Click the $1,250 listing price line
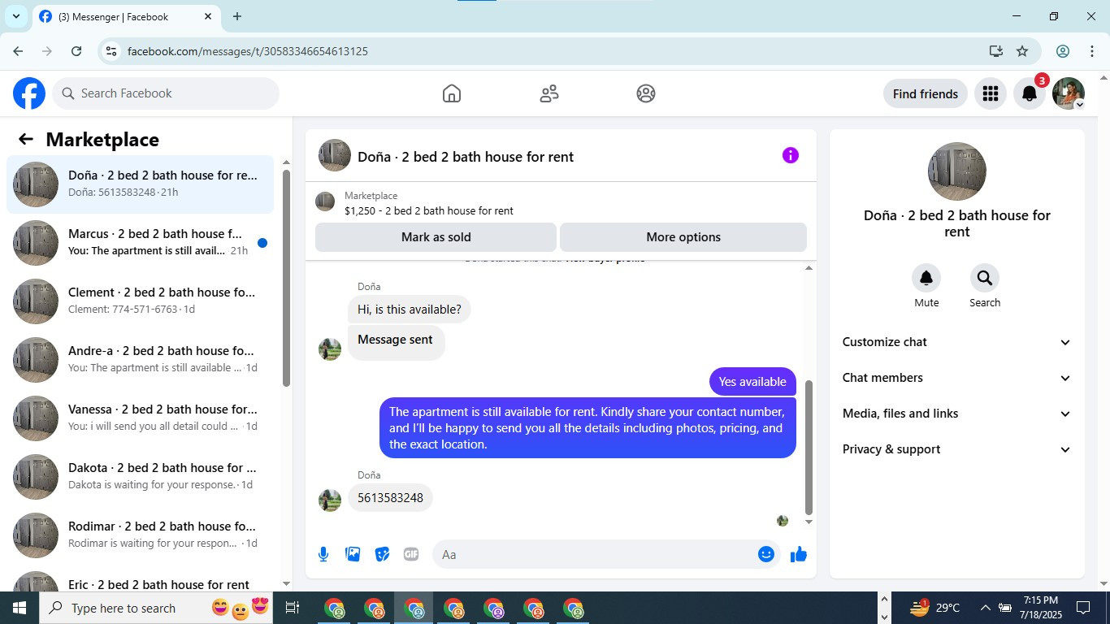The height and width of the screenshot is (624, 1110). click(428, 210)
